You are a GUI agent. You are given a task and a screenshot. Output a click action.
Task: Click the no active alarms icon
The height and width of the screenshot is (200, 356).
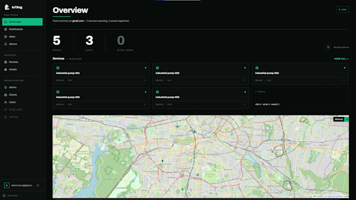coord(329,47)
